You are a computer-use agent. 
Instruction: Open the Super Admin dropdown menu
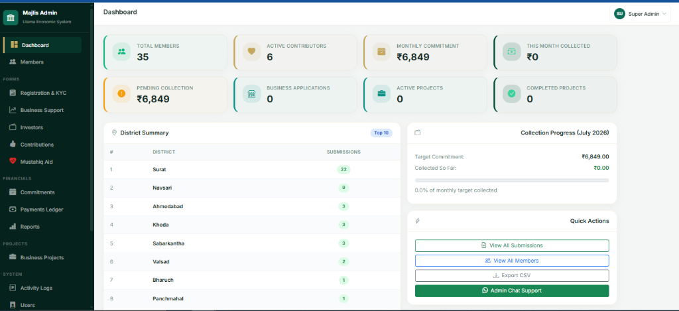(x=640, y=14)
